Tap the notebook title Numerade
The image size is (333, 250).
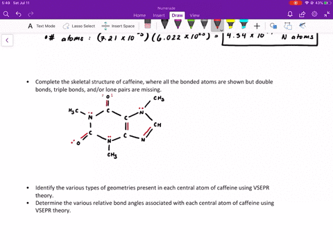click(166, 8)
